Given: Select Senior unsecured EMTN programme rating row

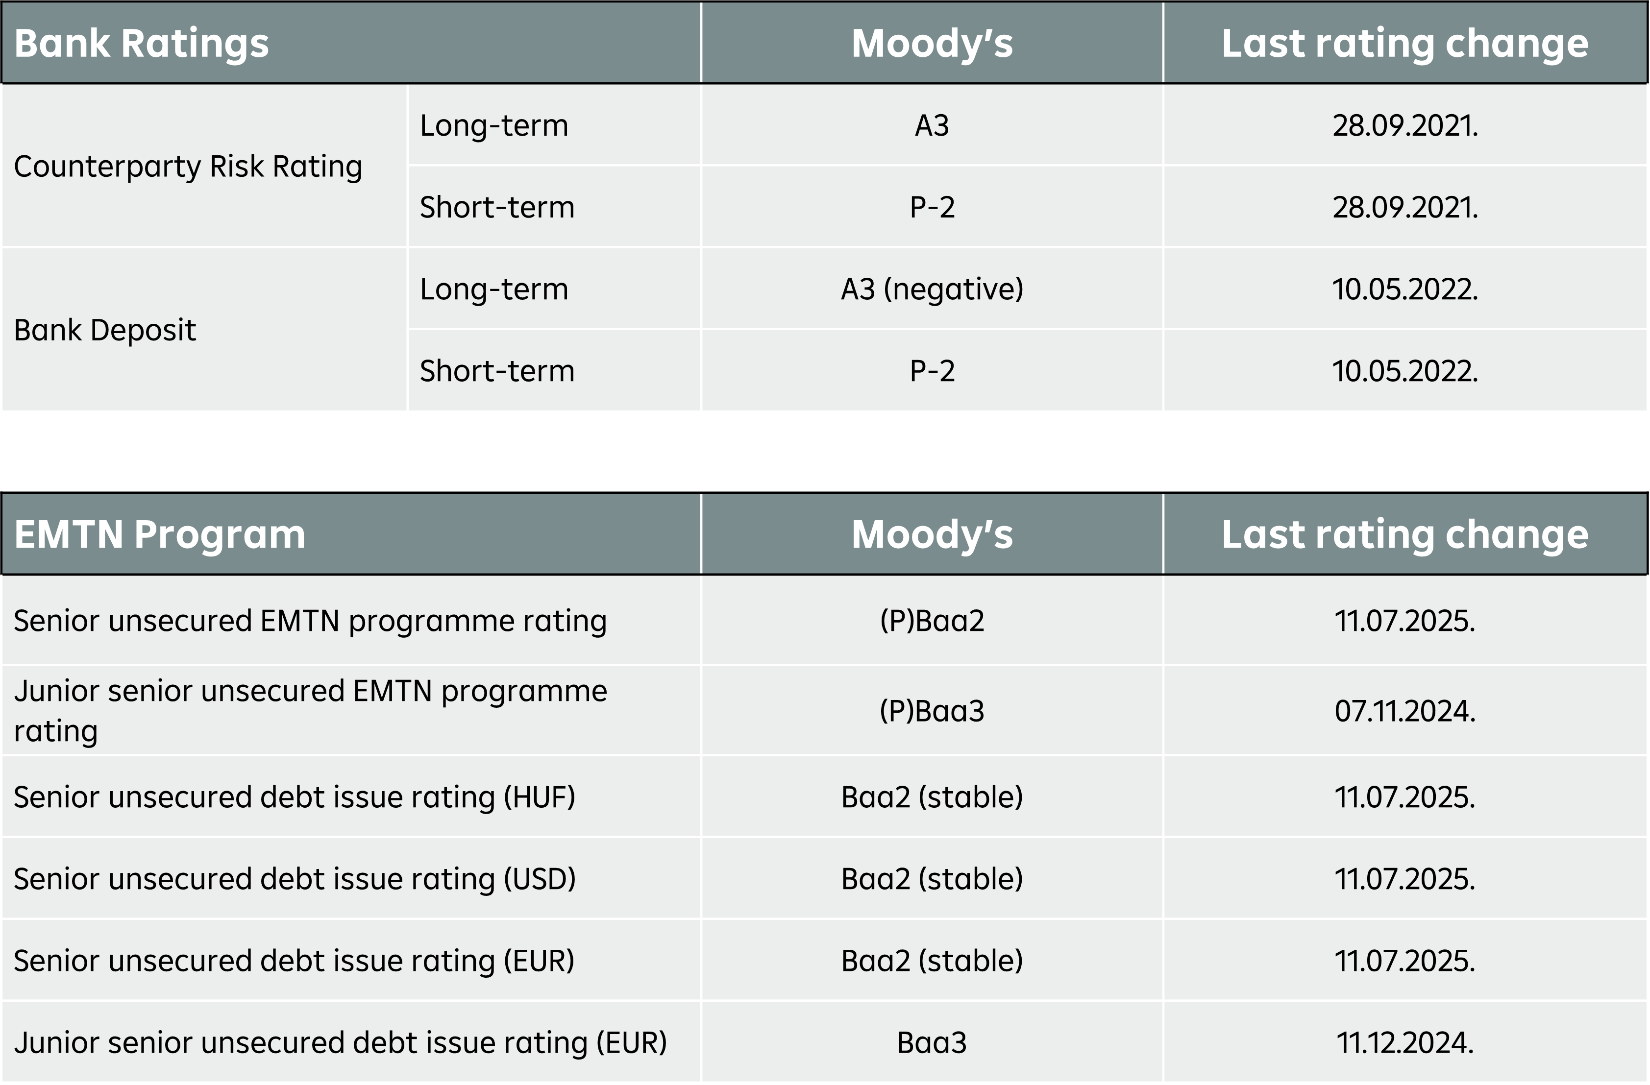Looking at the screenshot, I should [x=310, y=621].
